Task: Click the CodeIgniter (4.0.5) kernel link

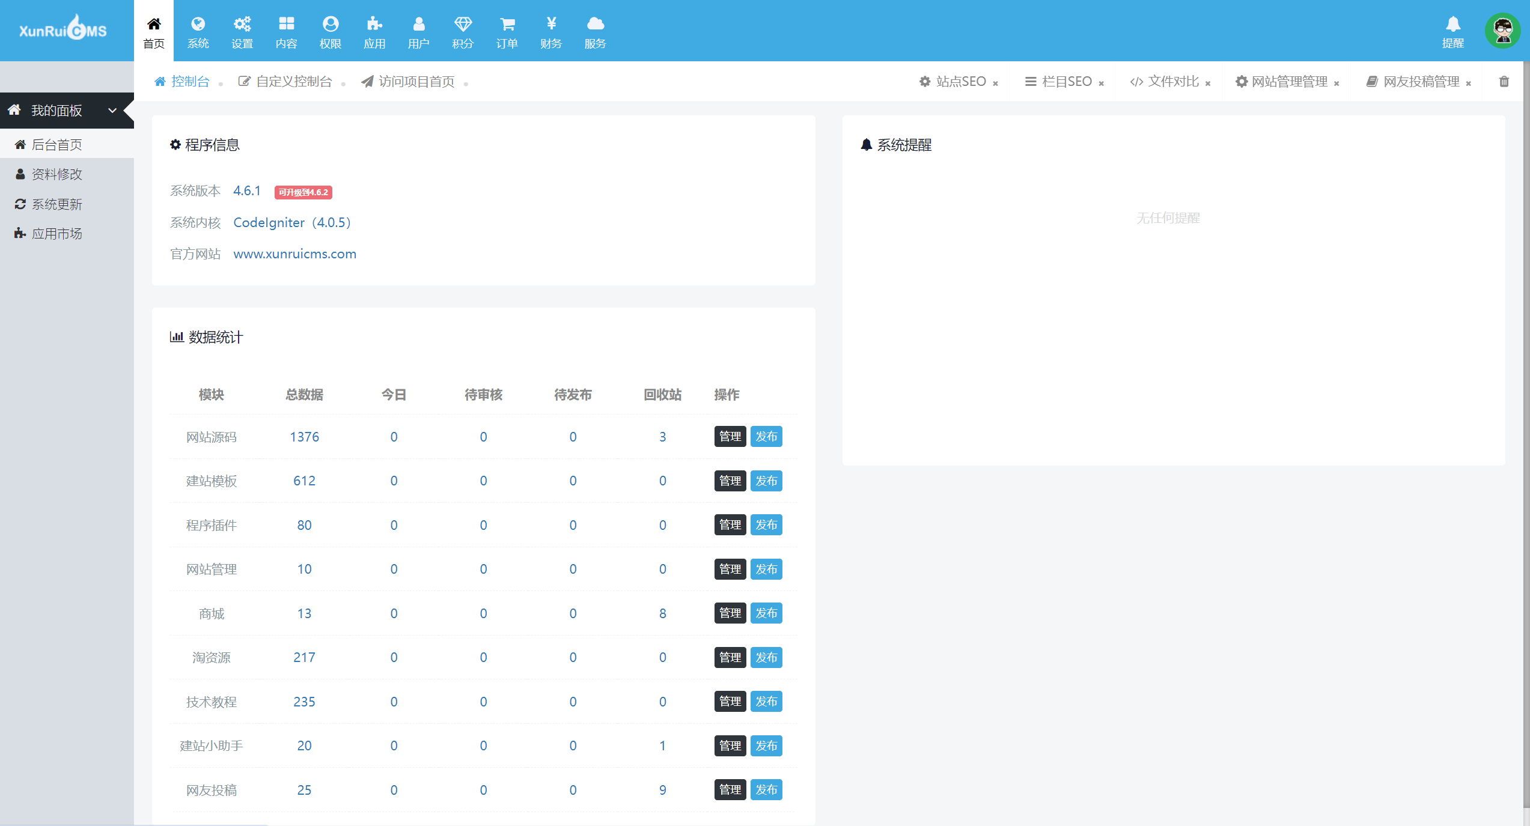Action: (x=292, y=223)
